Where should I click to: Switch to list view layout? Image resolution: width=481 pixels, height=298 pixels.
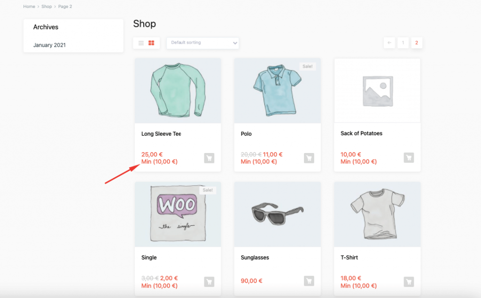coord(141,43)
